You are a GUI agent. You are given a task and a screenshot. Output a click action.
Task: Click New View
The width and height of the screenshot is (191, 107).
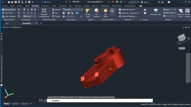[7, 13]
